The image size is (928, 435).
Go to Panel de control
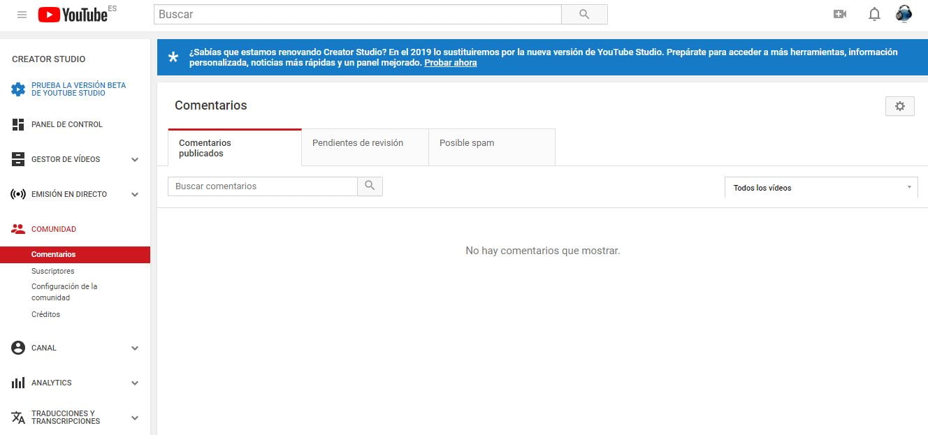pos(67,124)
